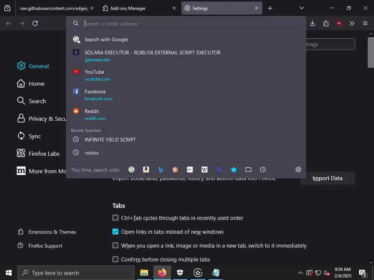The image size is (374, 280).
Task: Search this time with eBay icon
Action: (190, 170)
